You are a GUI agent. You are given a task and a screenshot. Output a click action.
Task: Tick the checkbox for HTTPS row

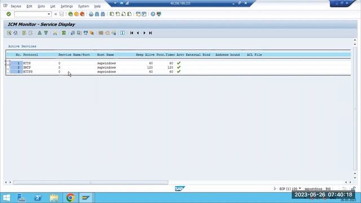click(x=8, y=72)
